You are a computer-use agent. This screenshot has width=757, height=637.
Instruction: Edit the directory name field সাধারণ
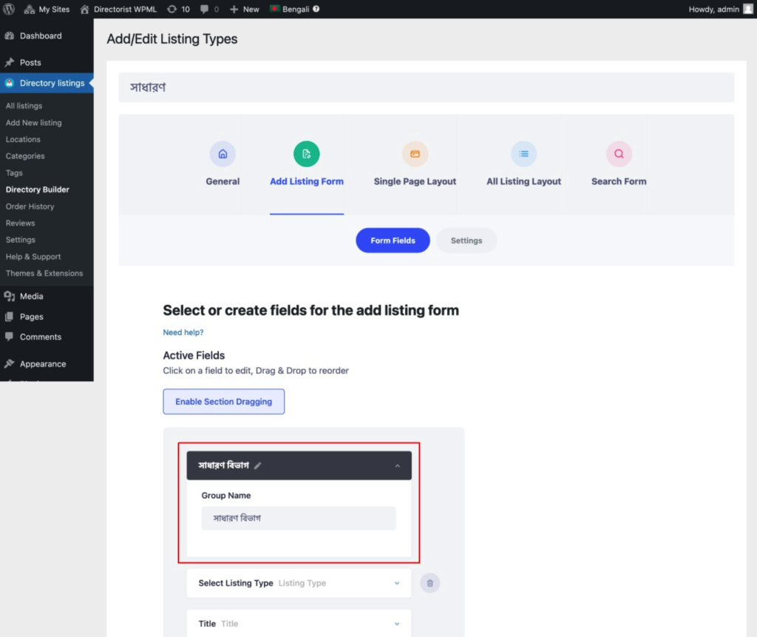pyautogui.click(x=427, y=87)
